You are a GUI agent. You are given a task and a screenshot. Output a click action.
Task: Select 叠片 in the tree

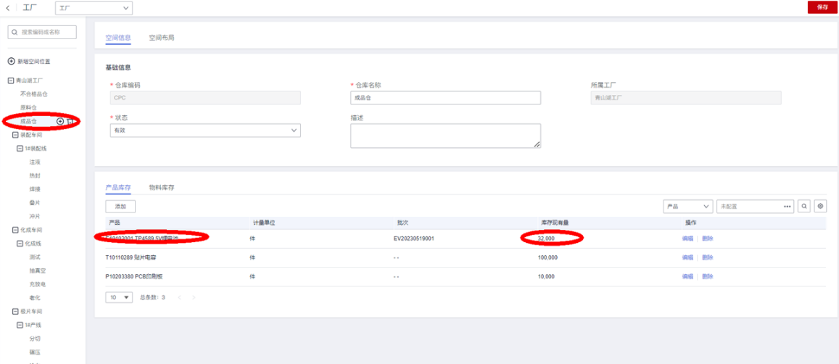pos(35,203)
